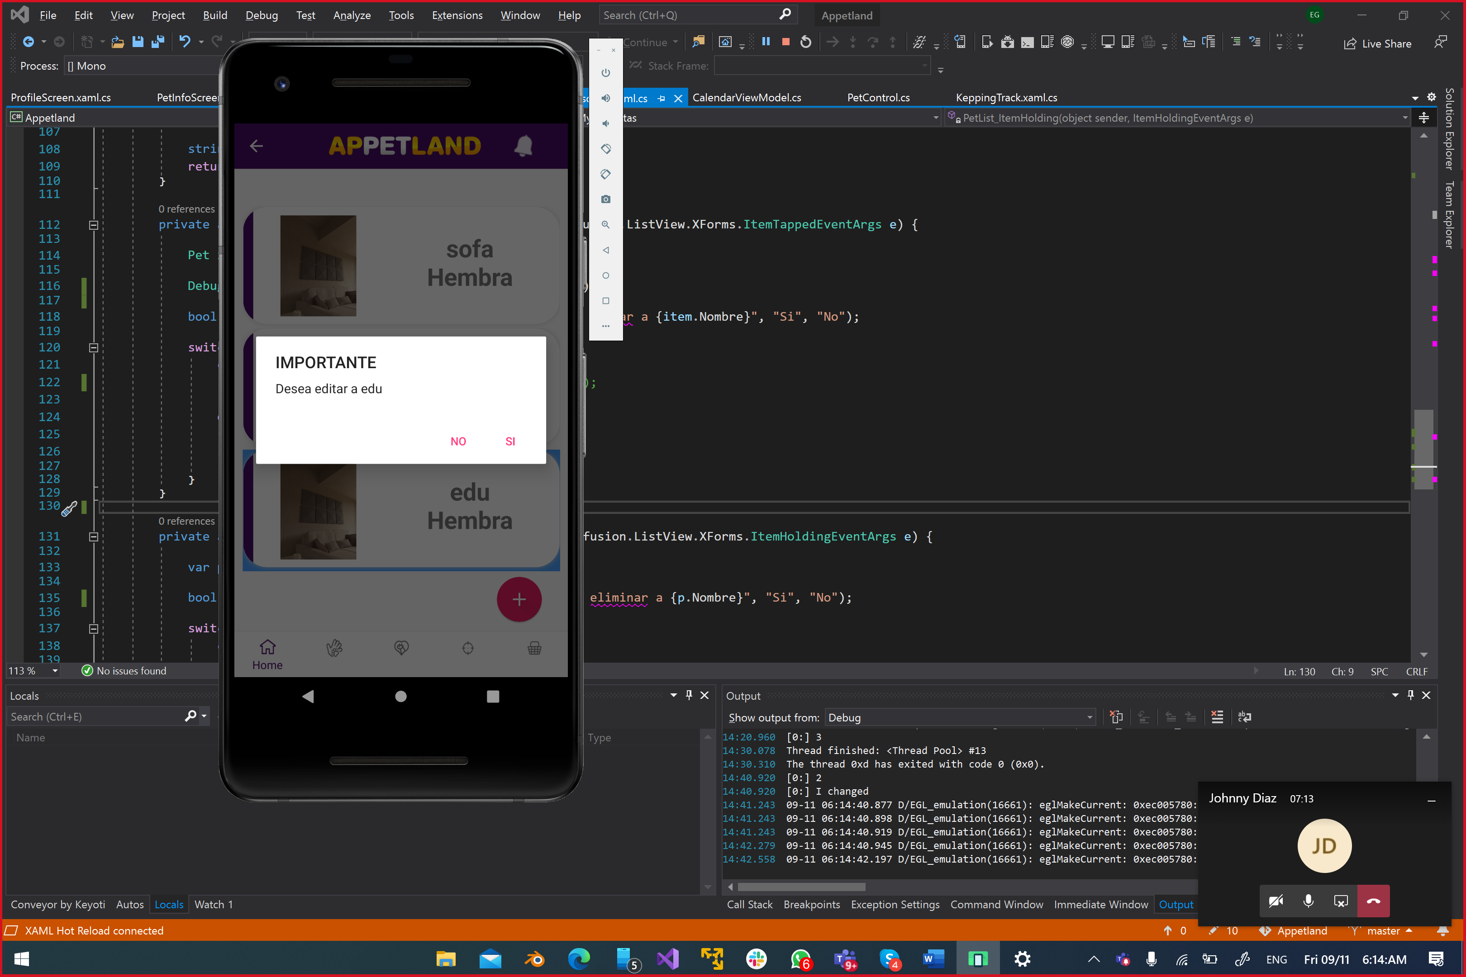Tap NO in the IMPORTANTE dialog

coord(458,441)
